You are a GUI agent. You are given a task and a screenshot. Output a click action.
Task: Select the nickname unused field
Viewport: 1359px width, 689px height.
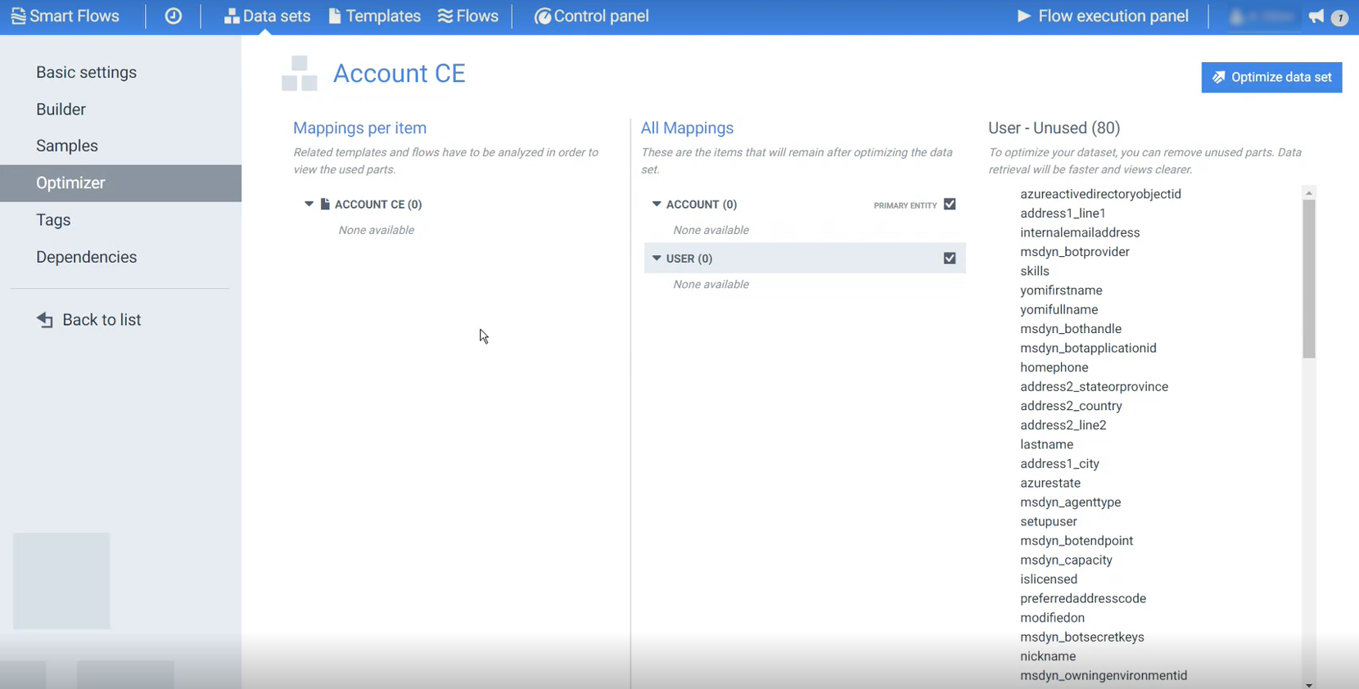[x=1048, y=656]
